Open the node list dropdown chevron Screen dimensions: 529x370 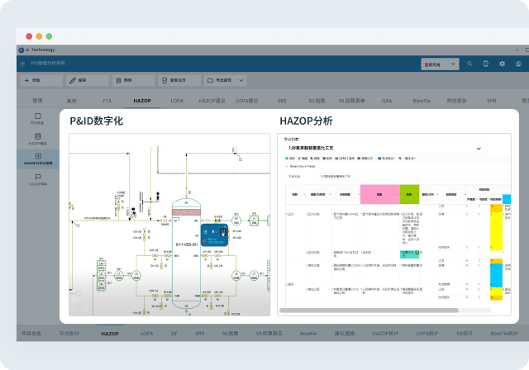(479, 148)
